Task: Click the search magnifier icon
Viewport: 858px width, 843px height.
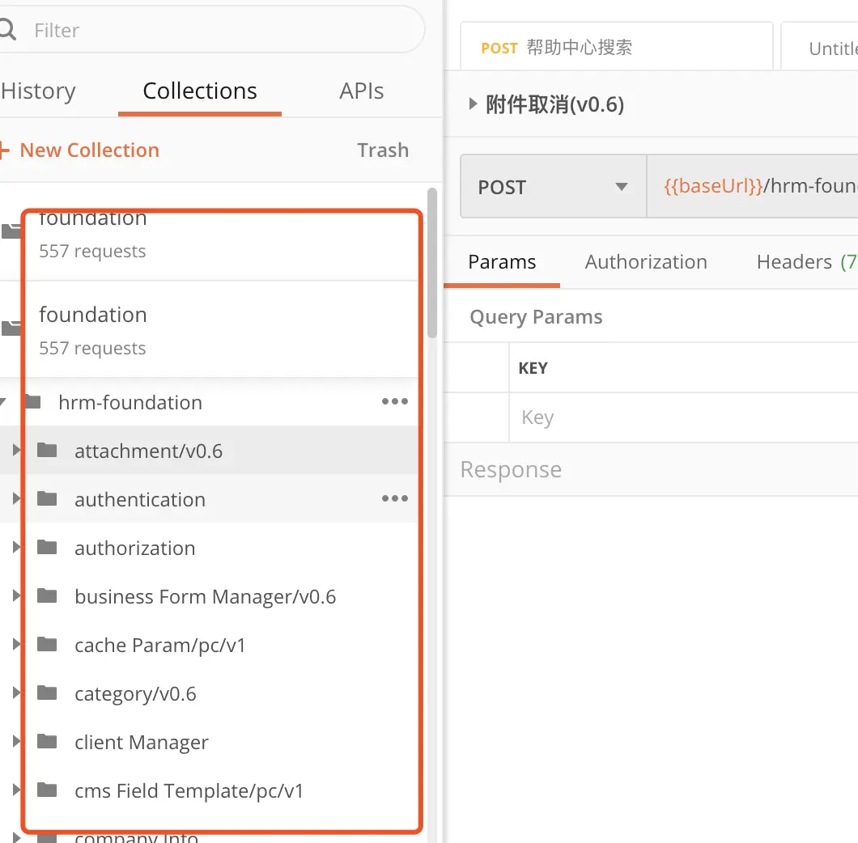Action: [x=8, y=29]
